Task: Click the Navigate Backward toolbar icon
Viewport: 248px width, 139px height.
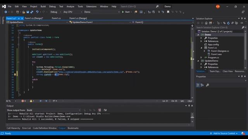Action: tap(6, 12)
